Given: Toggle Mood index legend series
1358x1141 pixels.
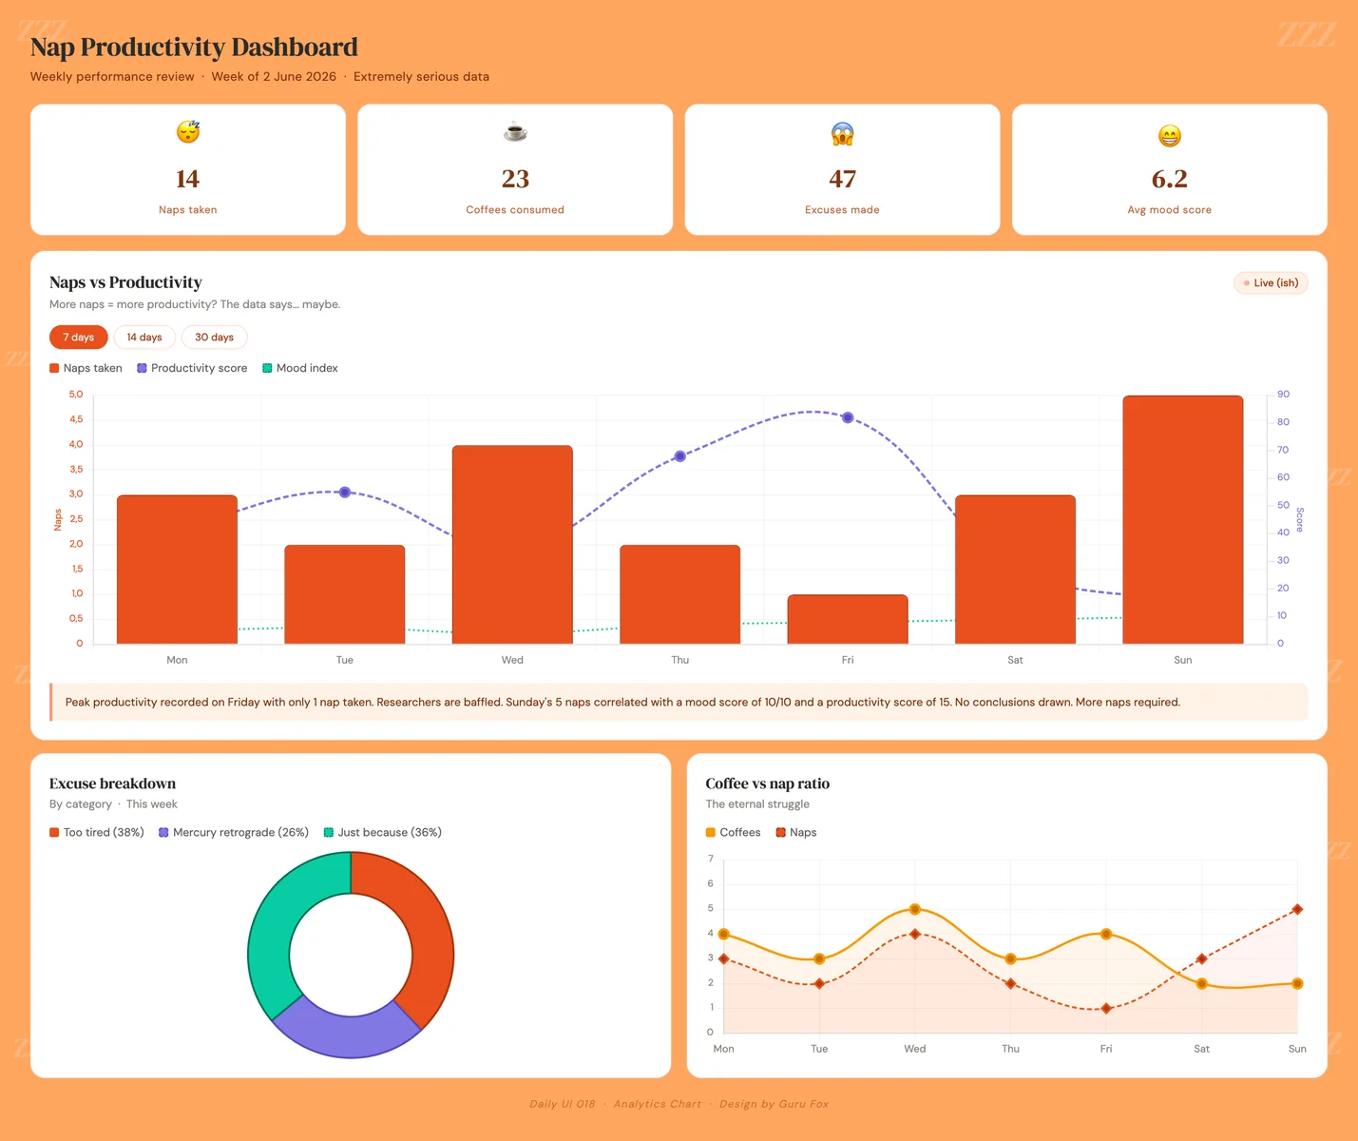Looking at the screenshot, I should (300, 368).
